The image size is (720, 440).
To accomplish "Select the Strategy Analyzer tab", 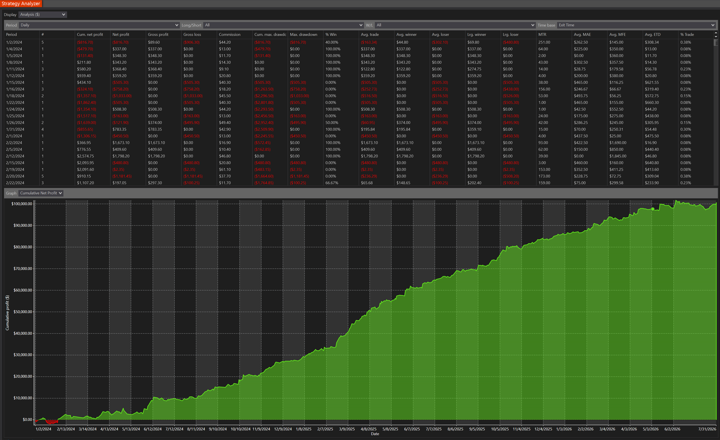I will tap(21, 4).
